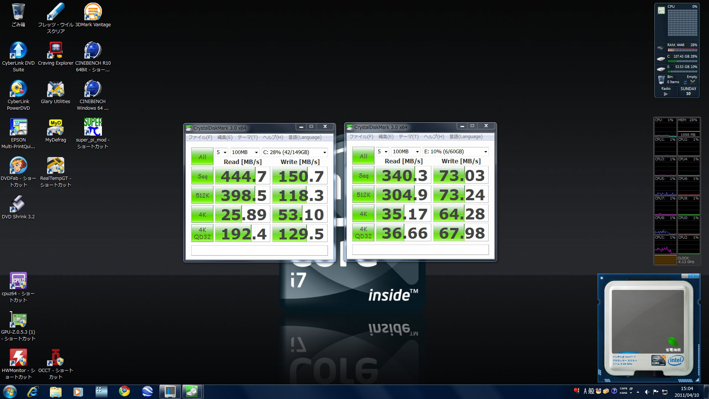Image resolution: width=709 pixels, height=399 pixels.
Task: Click the empty comment field in right CrystalDiskMark
Action: 420,250
